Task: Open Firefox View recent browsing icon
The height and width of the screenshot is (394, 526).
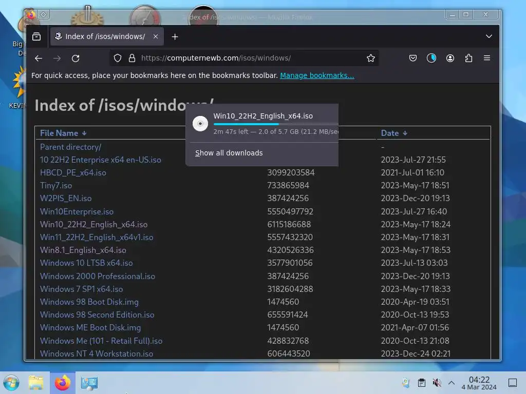Action: pos(36,36)
